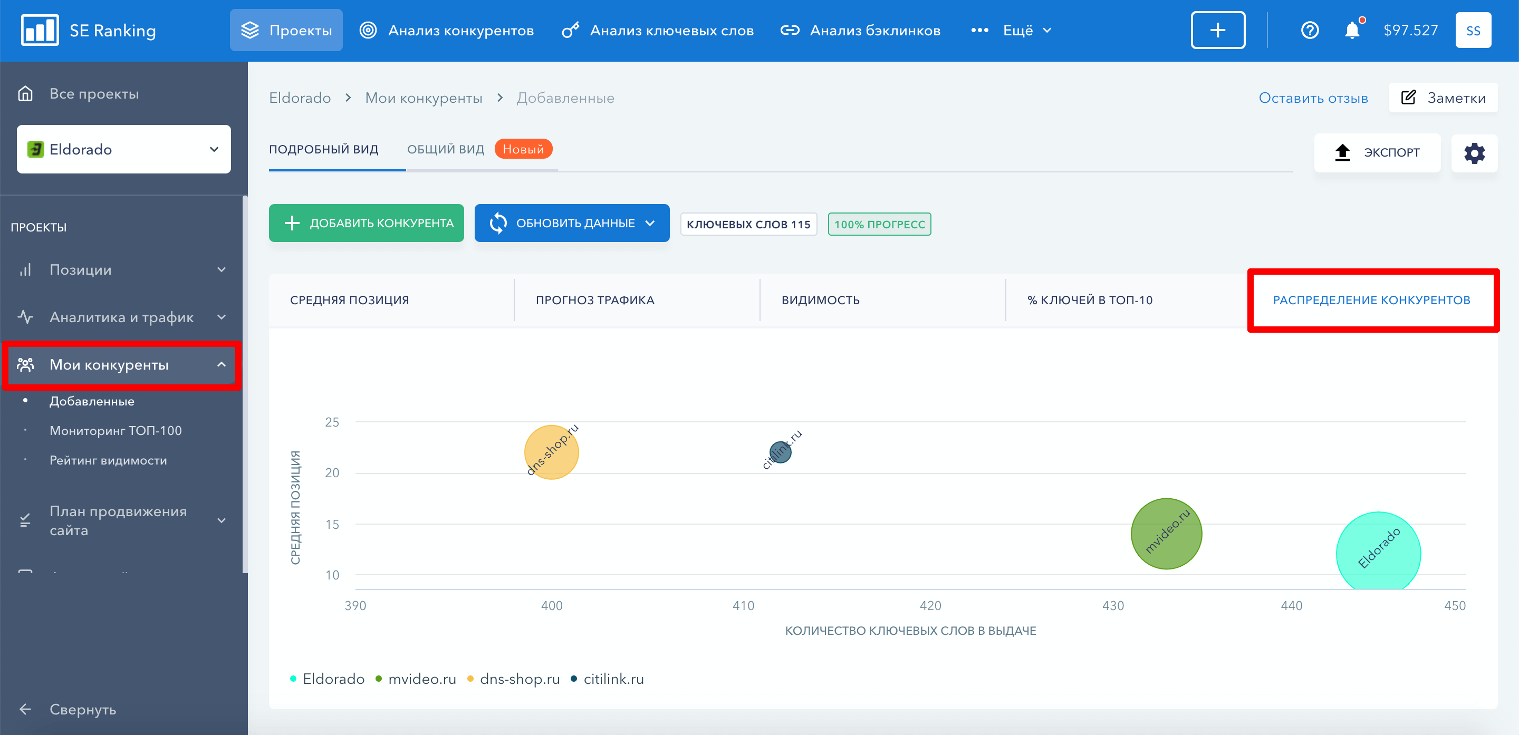Toggle citilink.ru series in chart legend
1519x735 pixels.
tap(607, 679)
